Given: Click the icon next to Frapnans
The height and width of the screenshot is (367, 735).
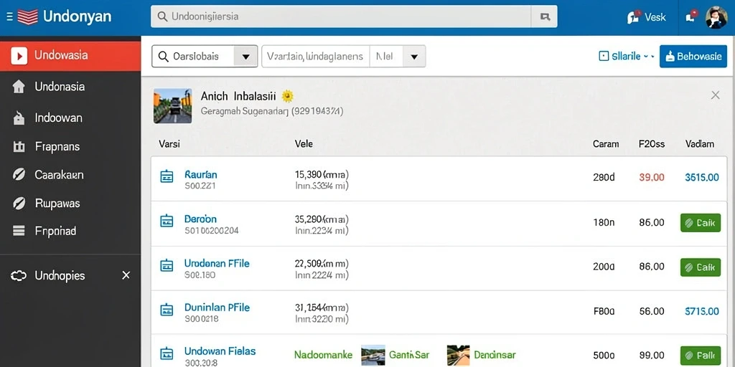Looking at the screenshot, I should [19, 147].
